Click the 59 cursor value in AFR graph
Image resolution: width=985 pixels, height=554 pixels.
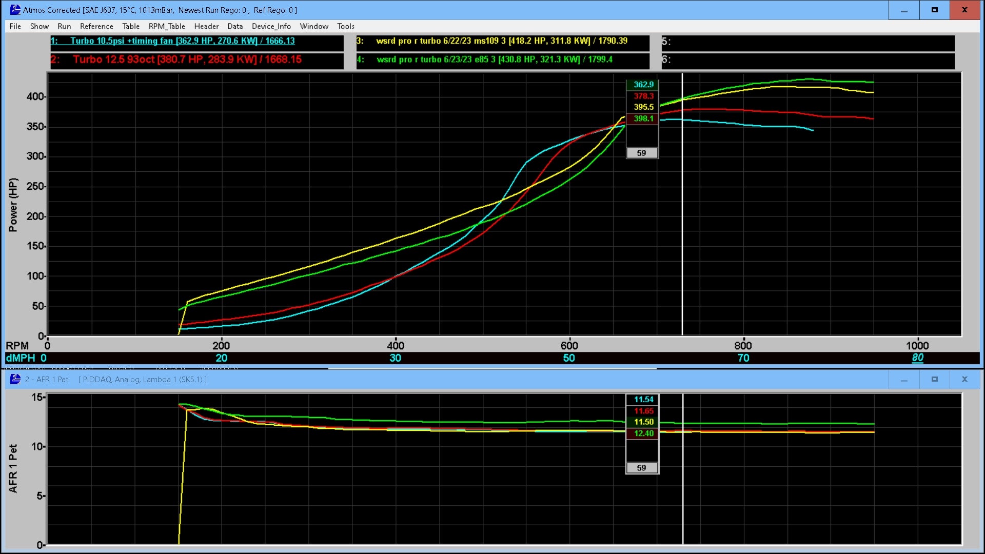point(641,468)
